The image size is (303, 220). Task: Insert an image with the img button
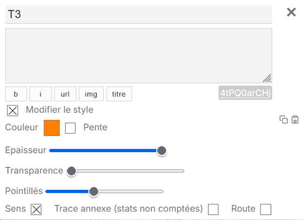click(x=91, y=94)
